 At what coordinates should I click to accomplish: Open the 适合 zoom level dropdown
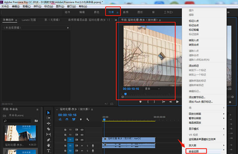[x=152, y=89]
